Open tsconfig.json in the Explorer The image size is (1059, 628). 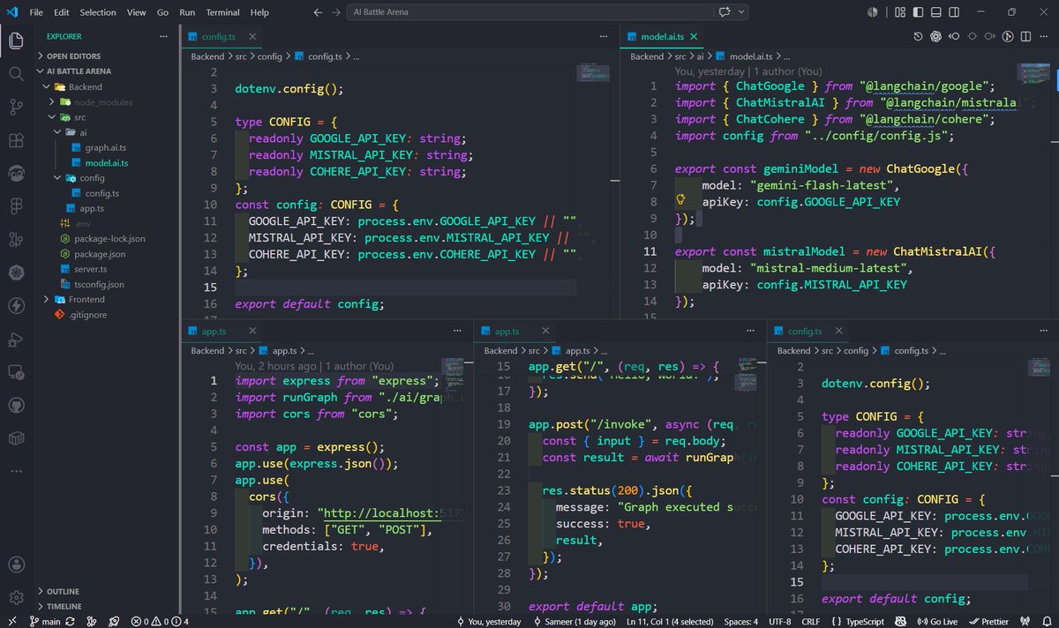click(99, 284)
